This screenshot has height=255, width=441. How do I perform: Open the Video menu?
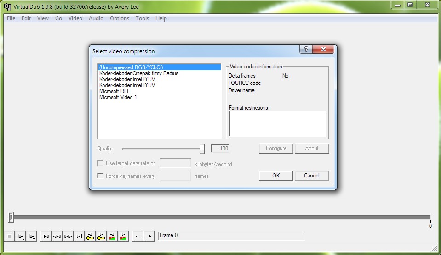(x=75, y=18)
